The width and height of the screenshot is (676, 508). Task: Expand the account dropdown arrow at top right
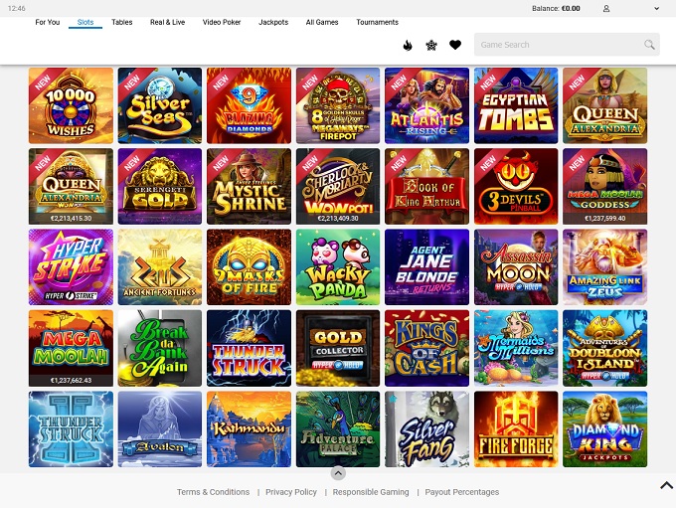click(656, 9)
